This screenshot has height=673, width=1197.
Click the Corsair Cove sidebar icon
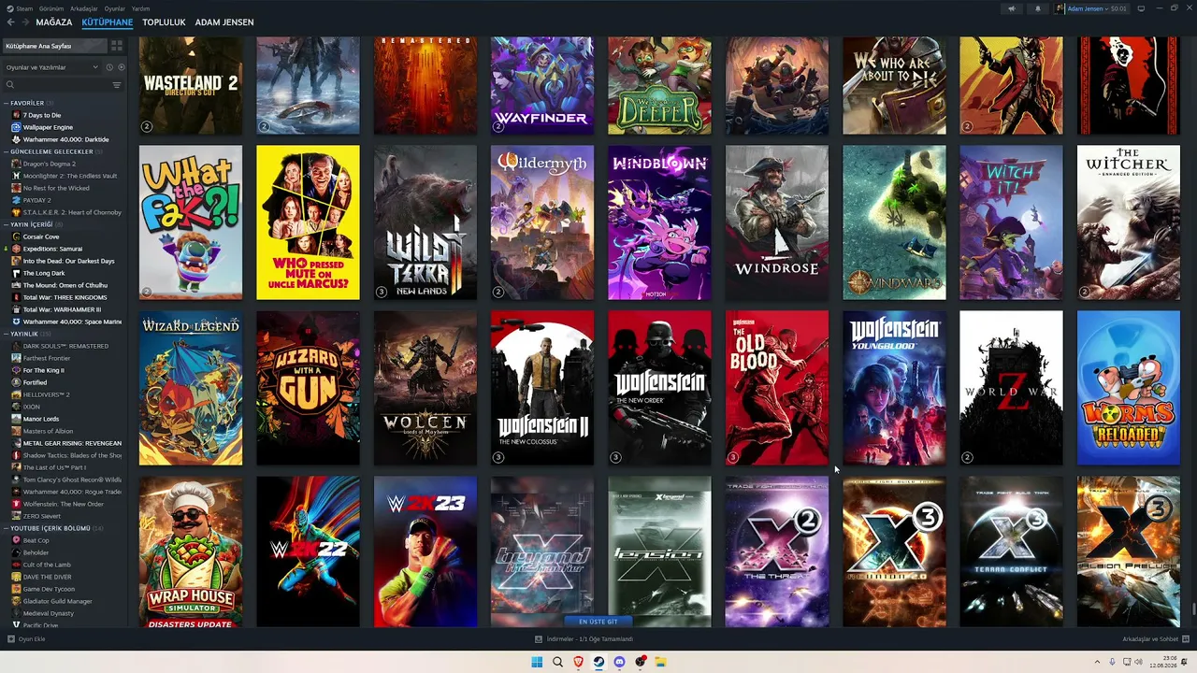[16, 236]
